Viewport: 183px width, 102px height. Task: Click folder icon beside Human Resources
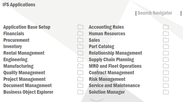(x=166, y=33)
